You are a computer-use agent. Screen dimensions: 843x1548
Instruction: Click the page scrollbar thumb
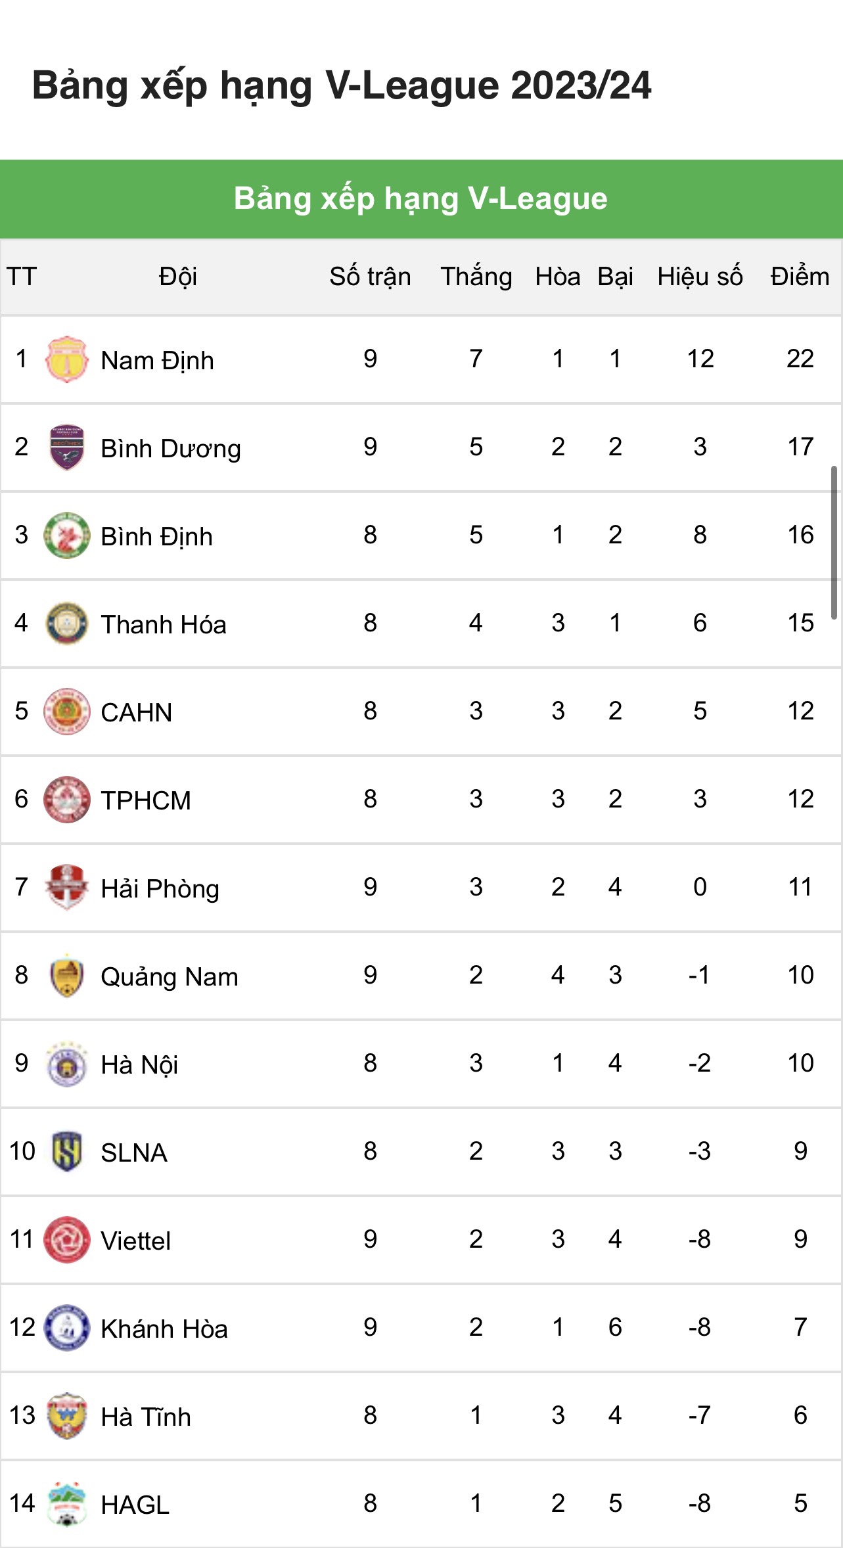834,543
